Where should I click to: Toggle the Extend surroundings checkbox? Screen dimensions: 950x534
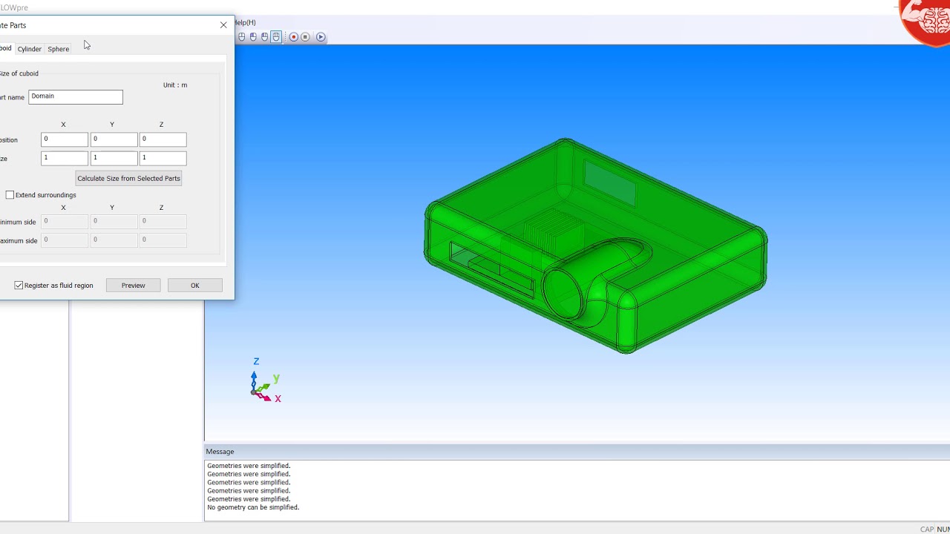(x=10, y=195)
